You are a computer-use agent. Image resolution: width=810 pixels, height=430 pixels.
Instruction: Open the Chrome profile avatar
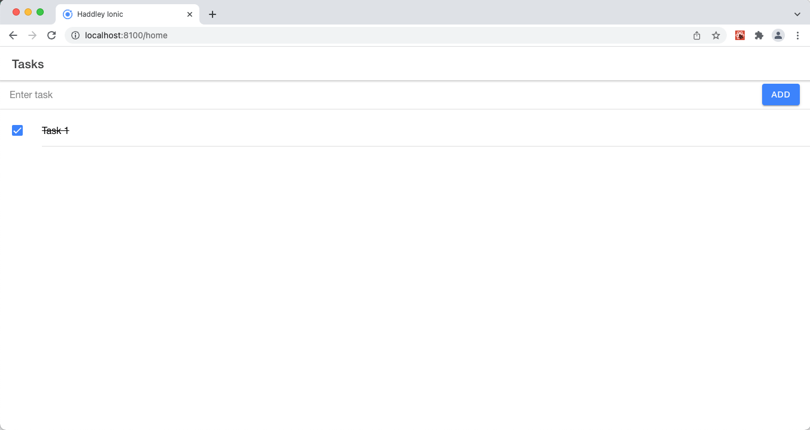[x=778, y=35]
